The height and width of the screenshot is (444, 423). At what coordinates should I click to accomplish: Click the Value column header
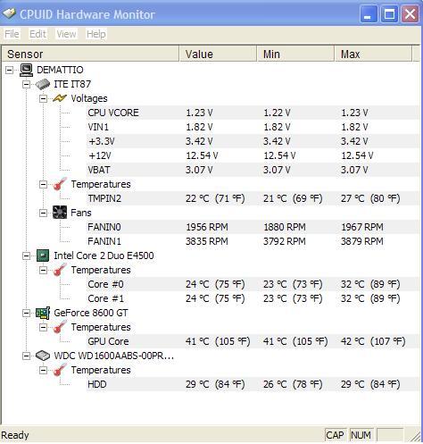(218, 54)
